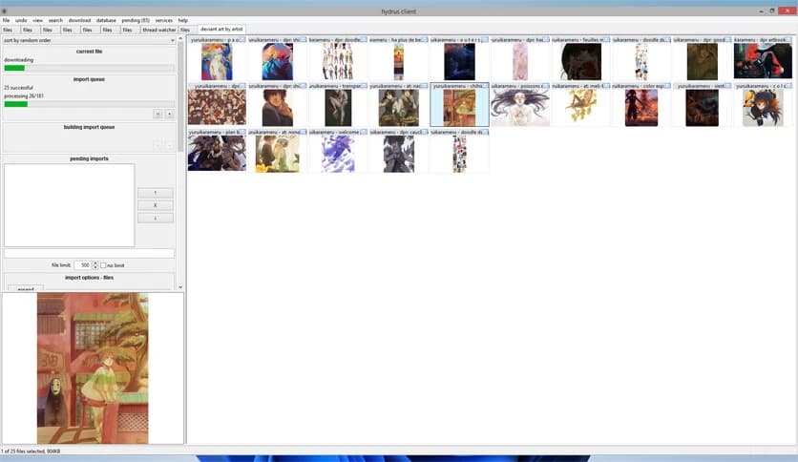Viewport: 798px width, 462px height.
Task: Select the 'at: meli-f' yellow figure thumbnail
Action: pyautogui.click(x=580, y=104)
